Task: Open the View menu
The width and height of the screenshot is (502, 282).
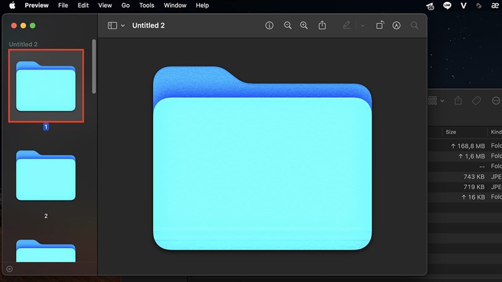Action: tap(105, 6)
